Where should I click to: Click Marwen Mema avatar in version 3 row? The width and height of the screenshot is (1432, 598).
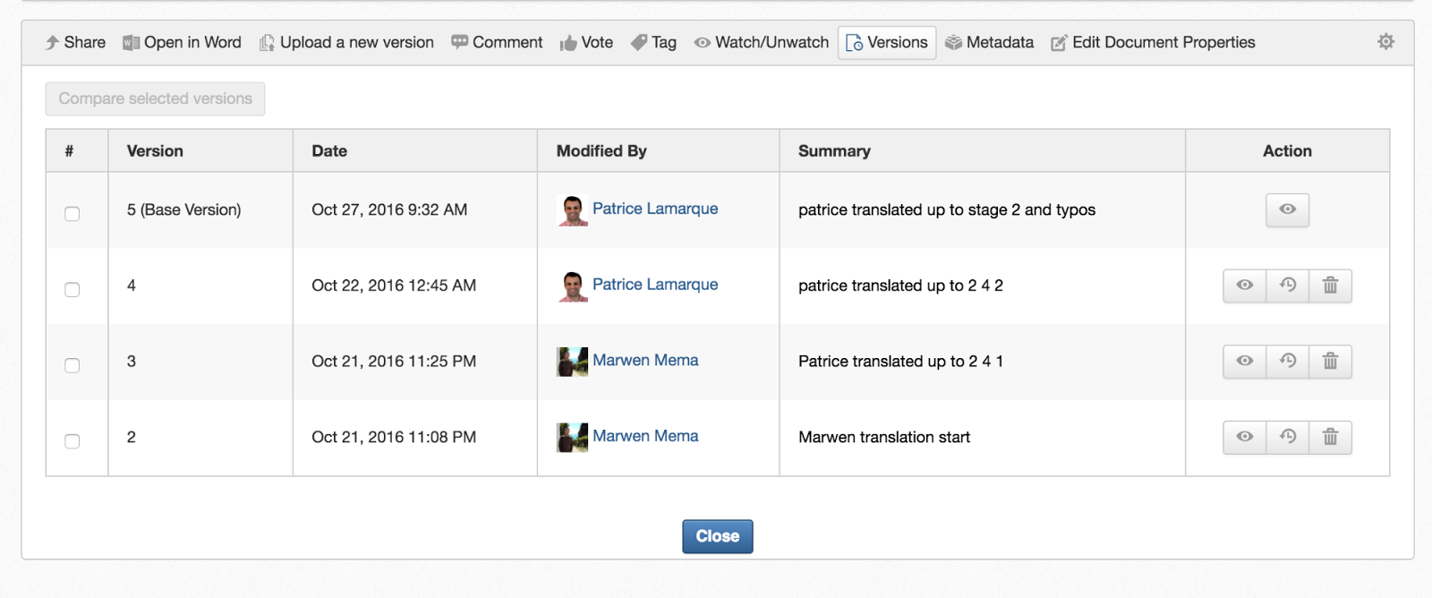(572, 362)
